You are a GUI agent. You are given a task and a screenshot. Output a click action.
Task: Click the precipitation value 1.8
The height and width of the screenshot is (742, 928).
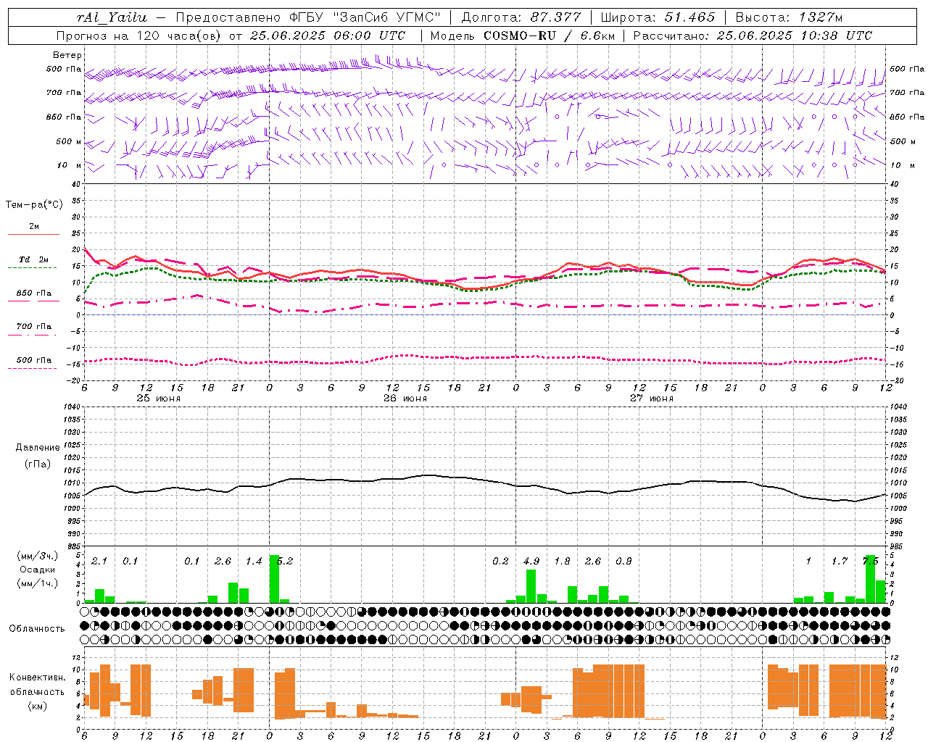click(562, 561)
